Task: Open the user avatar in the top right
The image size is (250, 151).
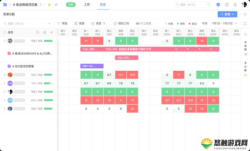Action: (x=244, y=5)
